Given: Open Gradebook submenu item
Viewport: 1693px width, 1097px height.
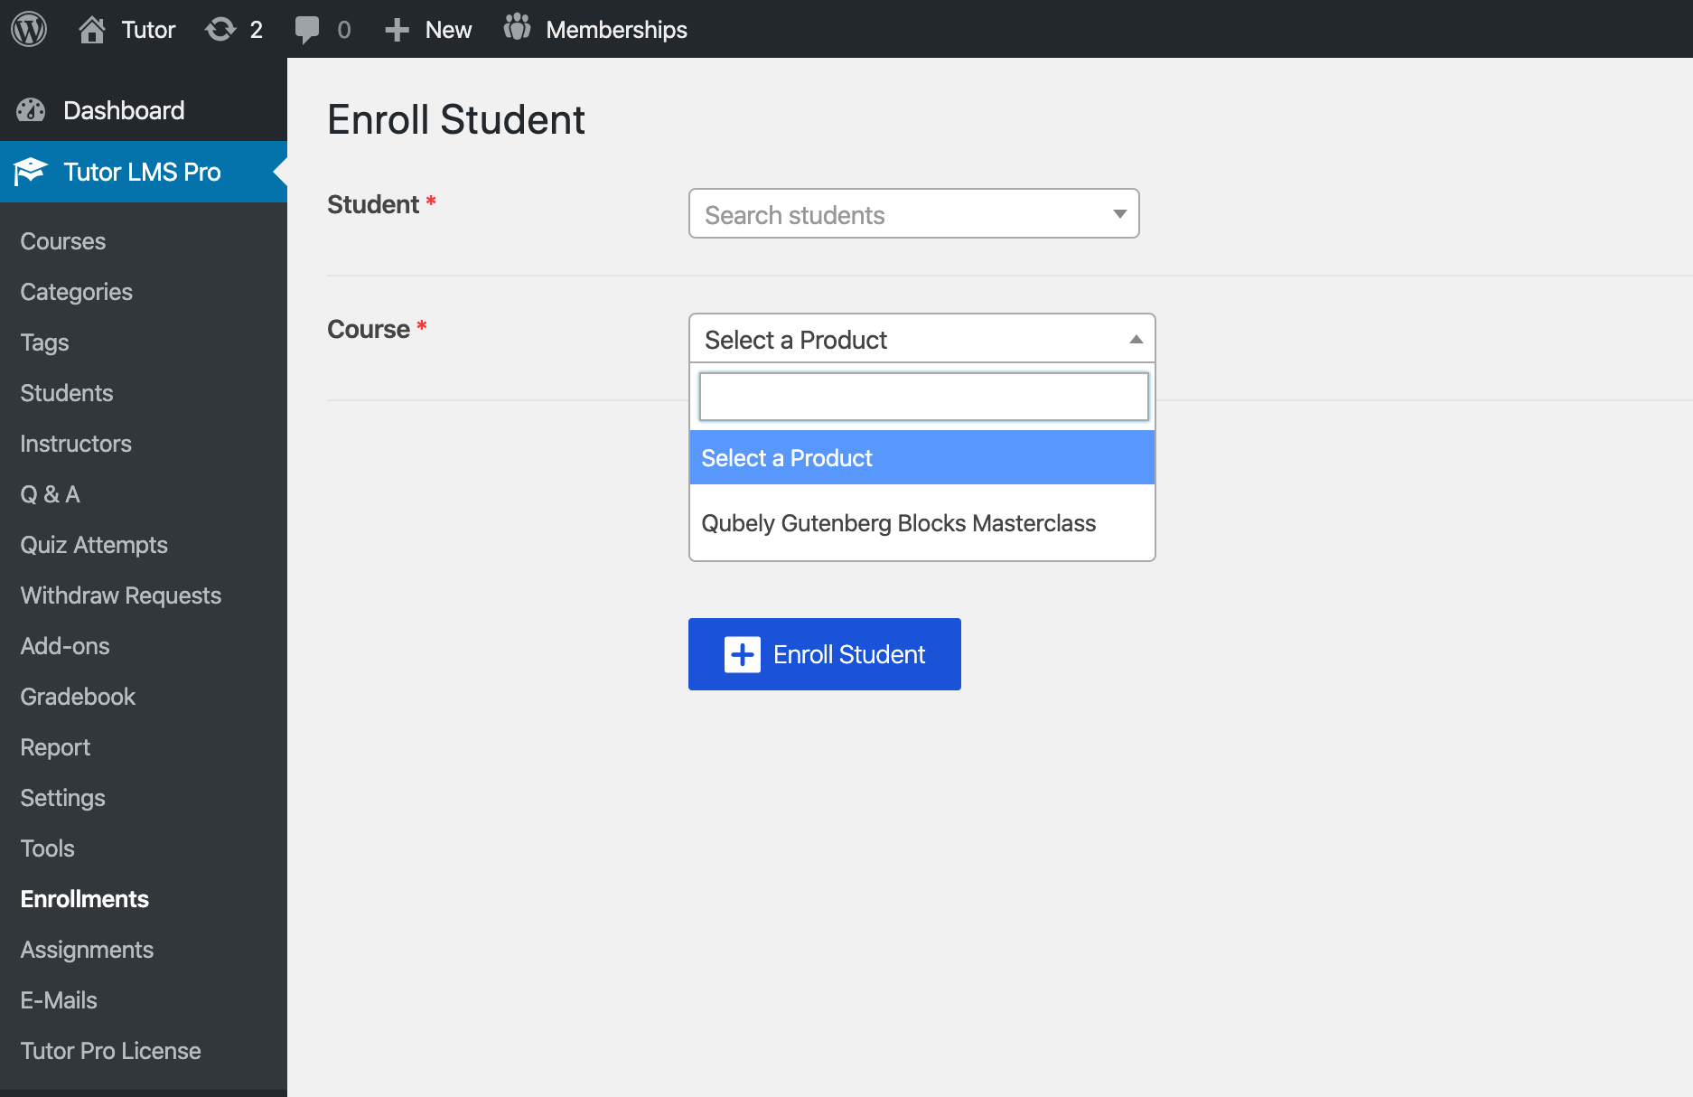Looking at the screenshot, I should 78,697.
